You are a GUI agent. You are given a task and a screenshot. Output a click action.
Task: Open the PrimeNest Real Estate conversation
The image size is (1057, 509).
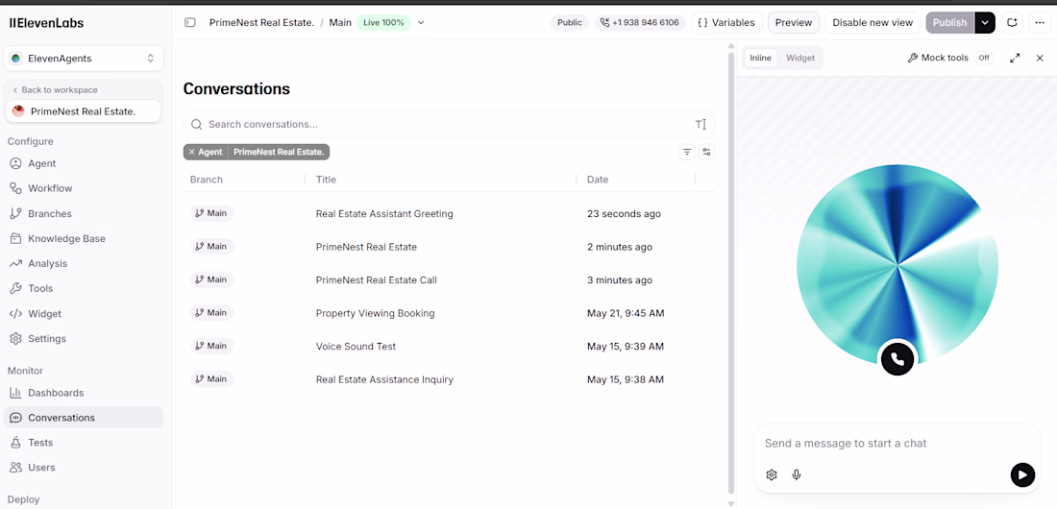coord(366,247)
